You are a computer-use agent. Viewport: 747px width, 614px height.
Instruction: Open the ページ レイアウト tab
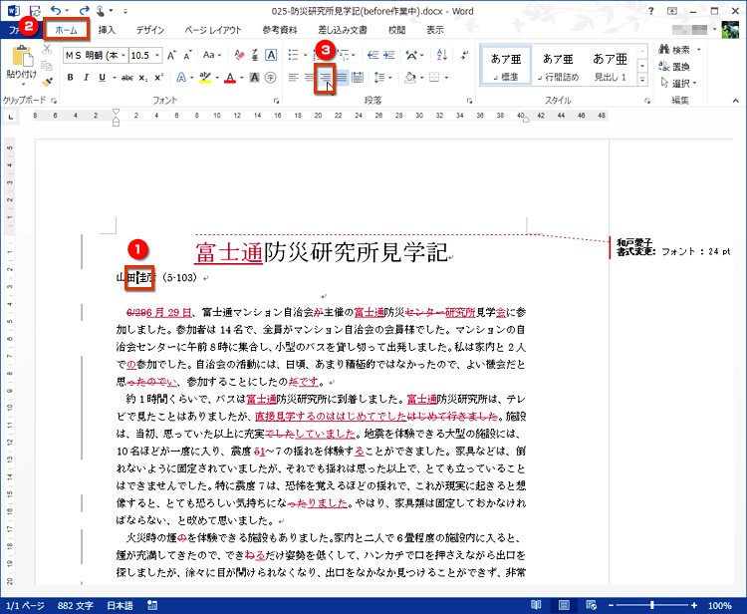click(x=213, y=30)
